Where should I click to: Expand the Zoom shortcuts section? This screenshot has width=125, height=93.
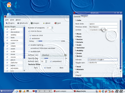75,53
